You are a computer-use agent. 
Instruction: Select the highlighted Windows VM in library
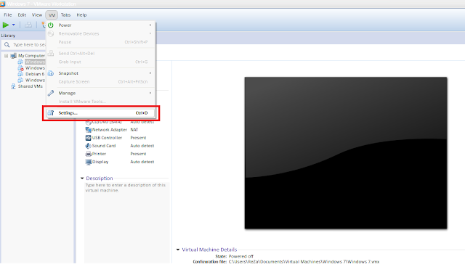click(35, 62)
